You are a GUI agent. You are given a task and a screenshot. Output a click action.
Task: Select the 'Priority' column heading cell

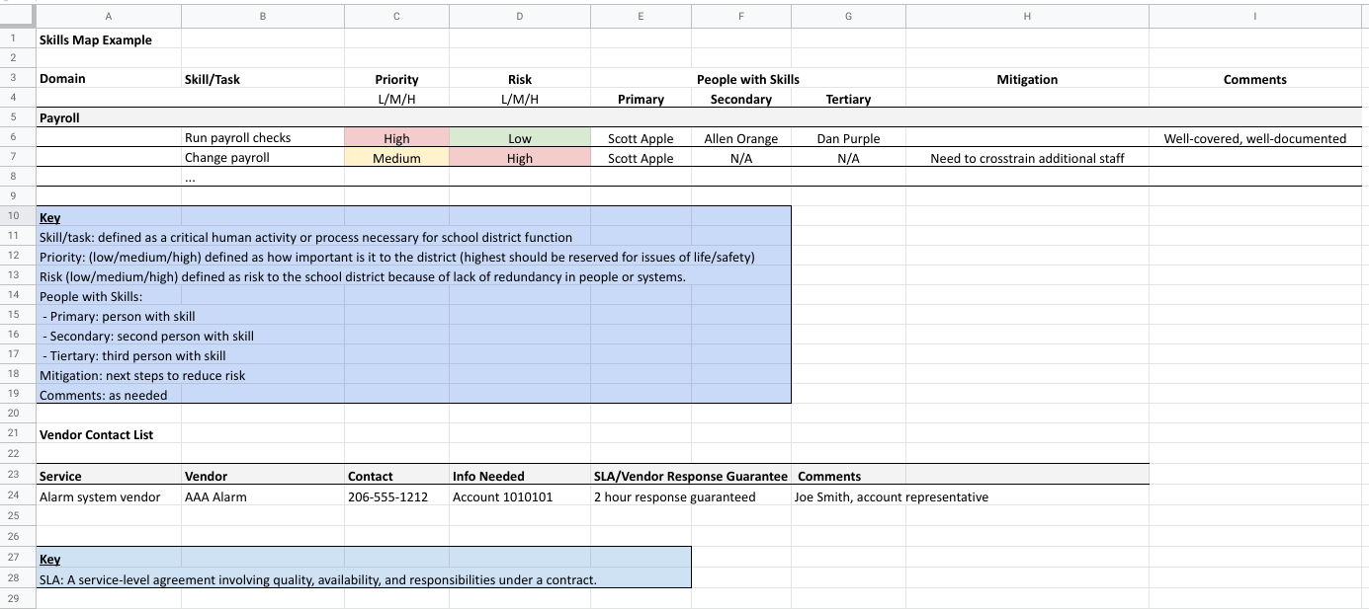click(396, 79)
